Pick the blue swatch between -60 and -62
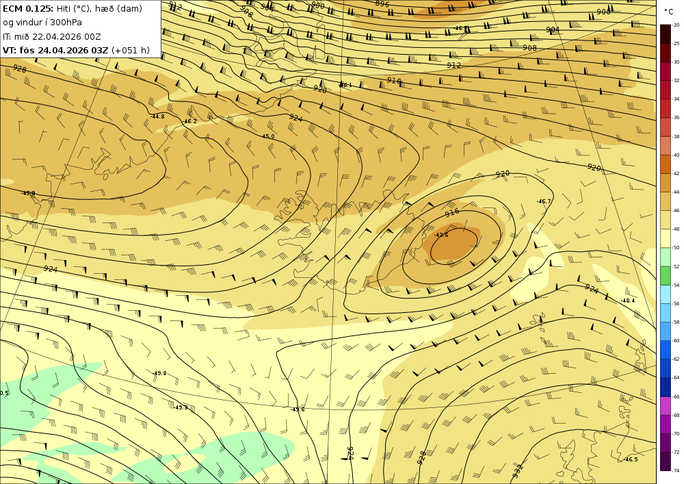Screen dimensions: 684x484 pyautogui.click(x=666, y=350)
